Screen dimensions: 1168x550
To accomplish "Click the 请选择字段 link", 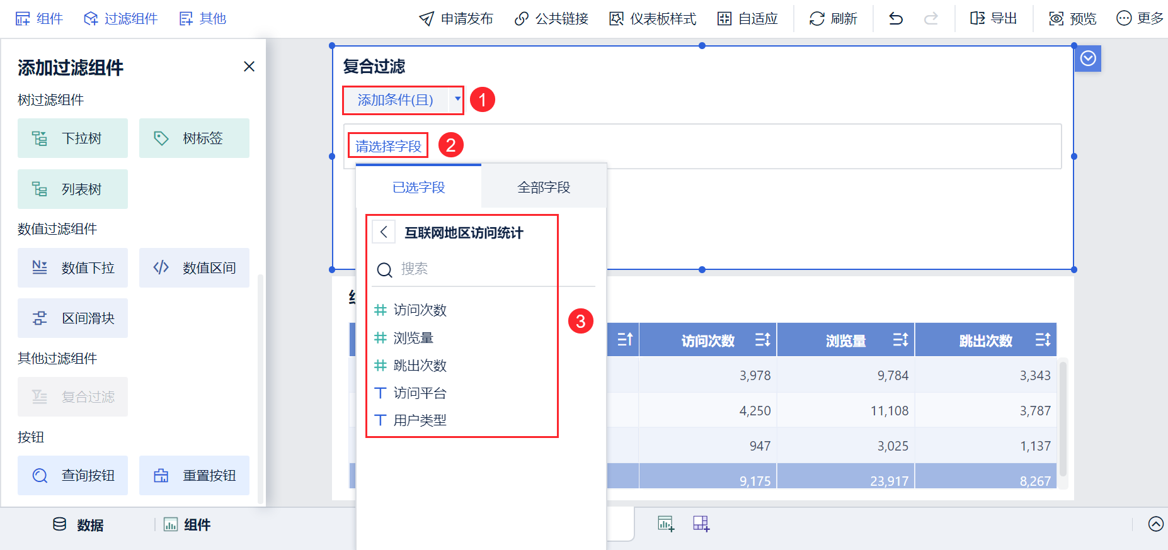I will click(x=388, y=146).
